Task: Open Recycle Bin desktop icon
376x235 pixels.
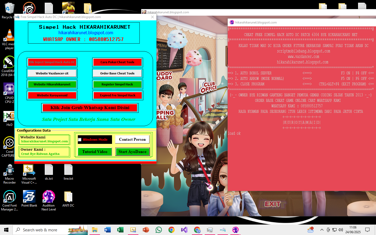Action: click(9, 10)
